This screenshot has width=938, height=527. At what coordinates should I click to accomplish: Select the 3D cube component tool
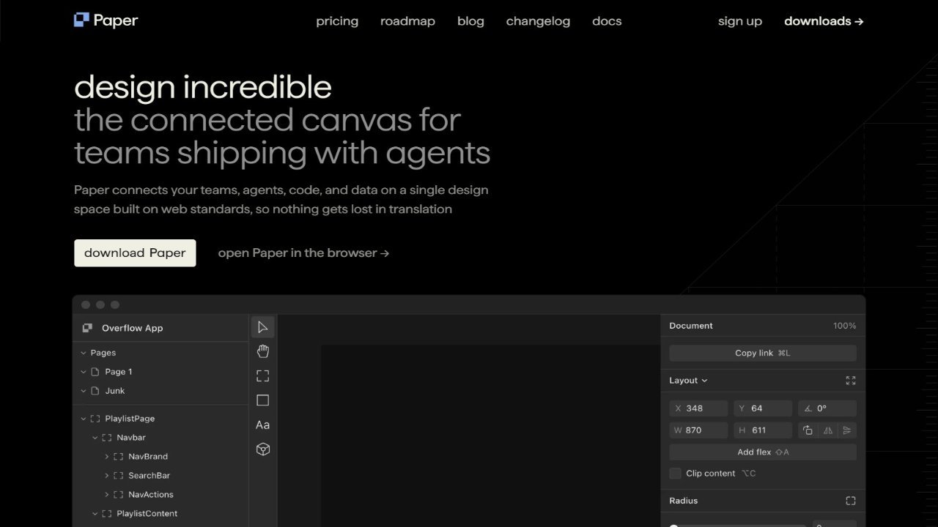click(263, 449)
